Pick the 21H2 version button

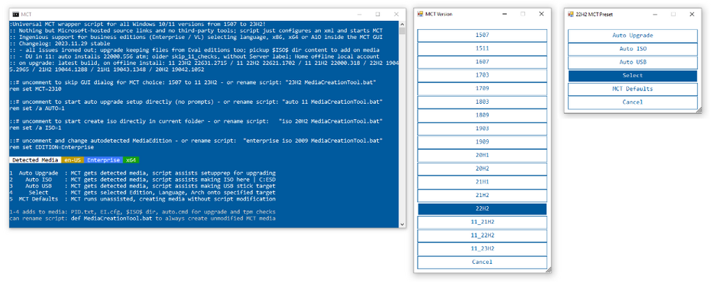pyautogui.click(x=483, y=196)
